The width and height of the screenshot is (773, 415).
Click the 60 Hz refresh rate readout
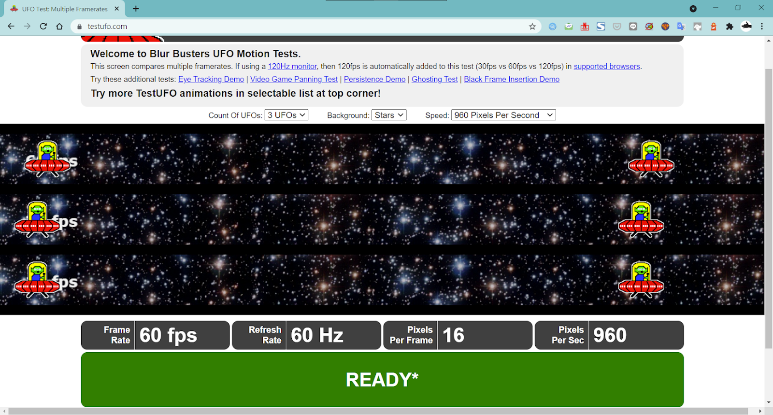(317, 335)
